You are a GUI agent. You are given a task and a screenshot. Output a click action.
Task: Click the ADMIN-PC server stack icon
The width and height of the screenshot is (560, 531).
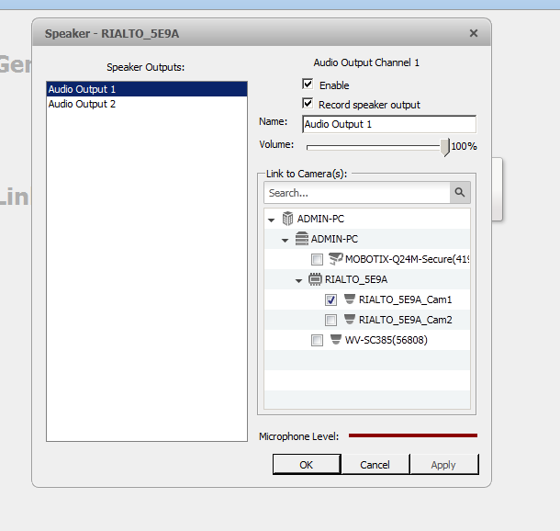(x=302, y=239)
